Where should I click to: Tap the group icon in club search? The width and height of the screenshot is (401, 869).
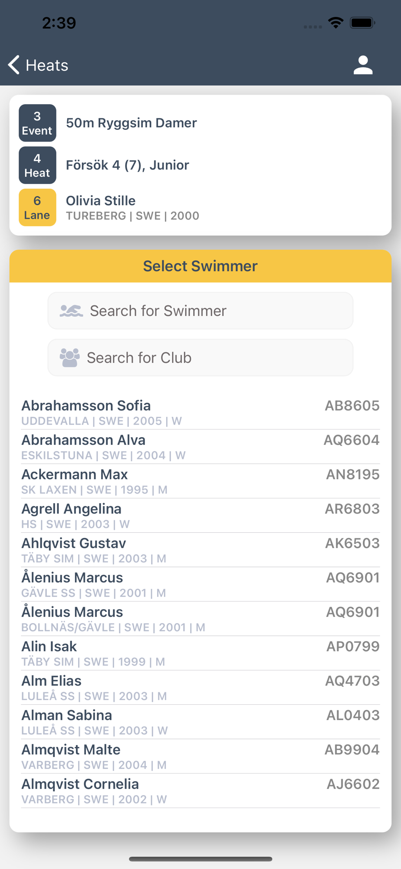click(69, 358)
